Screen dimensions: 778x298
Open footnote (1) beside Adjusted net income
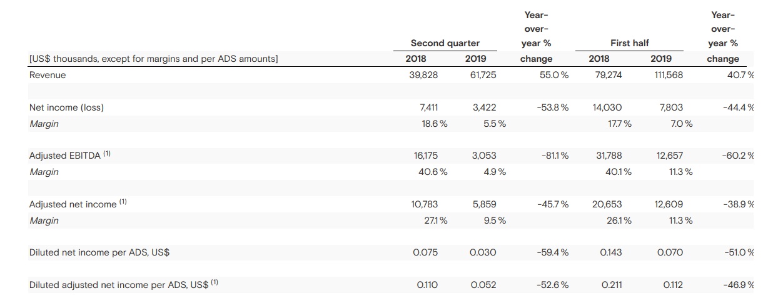coord(123,202)
